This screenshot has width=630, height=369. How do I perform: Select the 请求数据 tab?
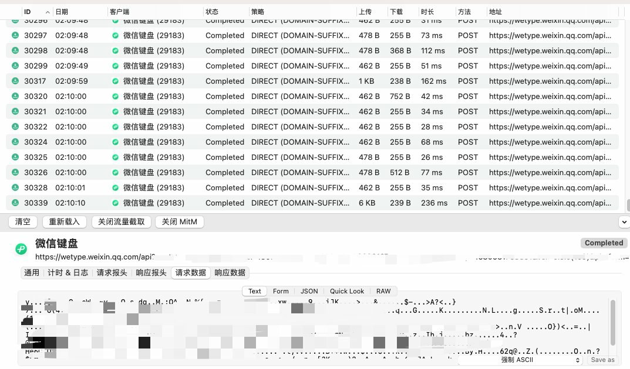pyautogui.click(x=190, y=273)
